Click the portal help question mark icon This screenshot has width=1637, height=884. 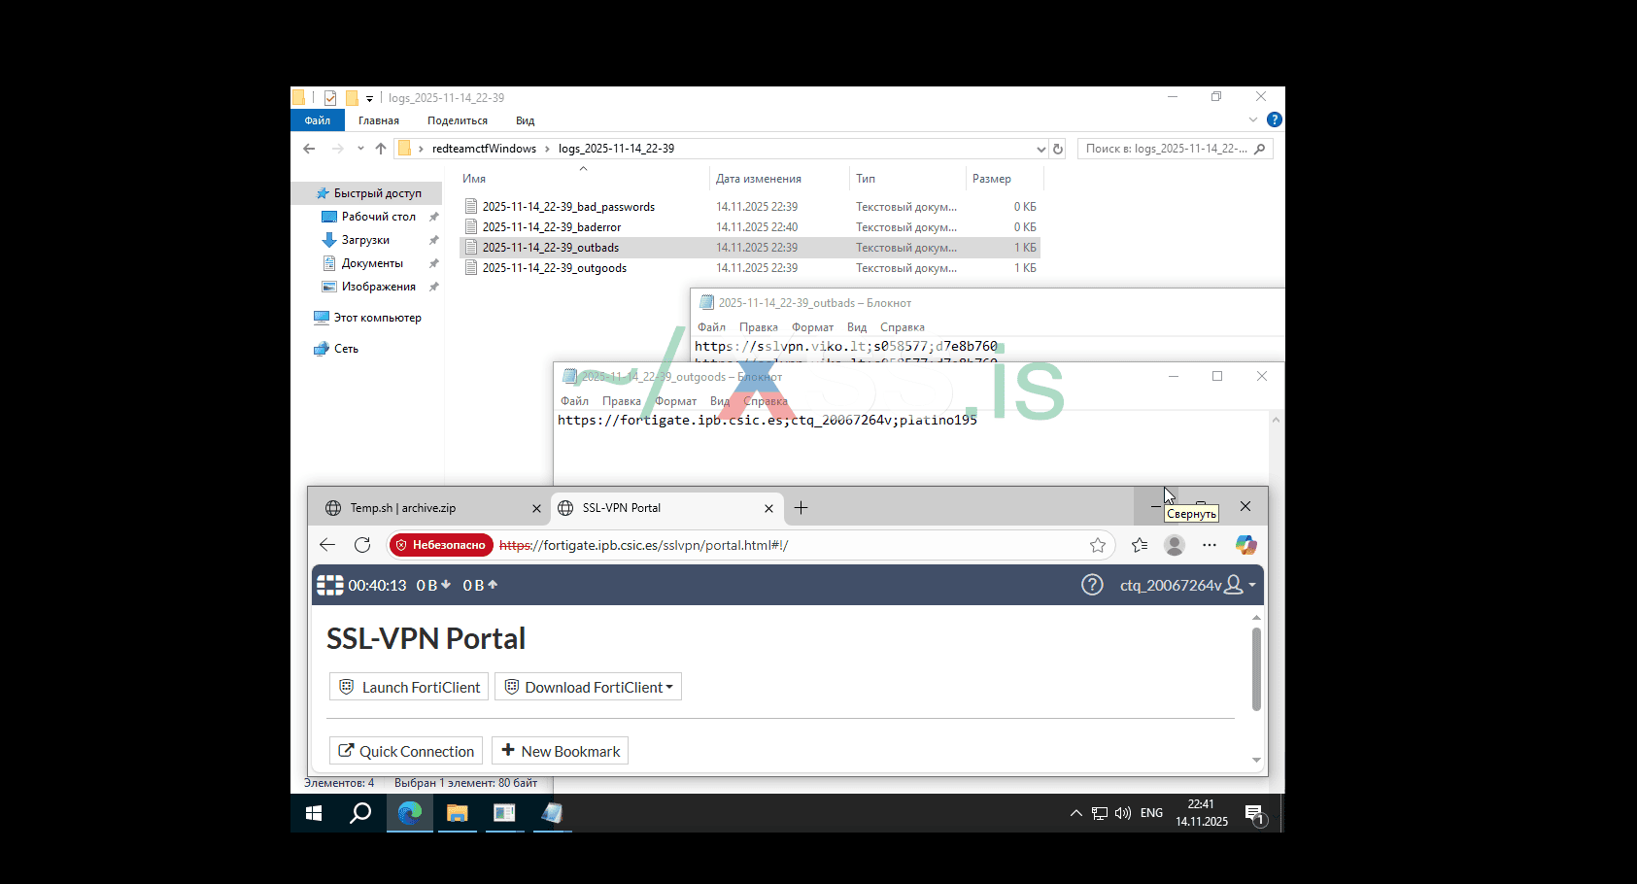tap(1092, 585)
